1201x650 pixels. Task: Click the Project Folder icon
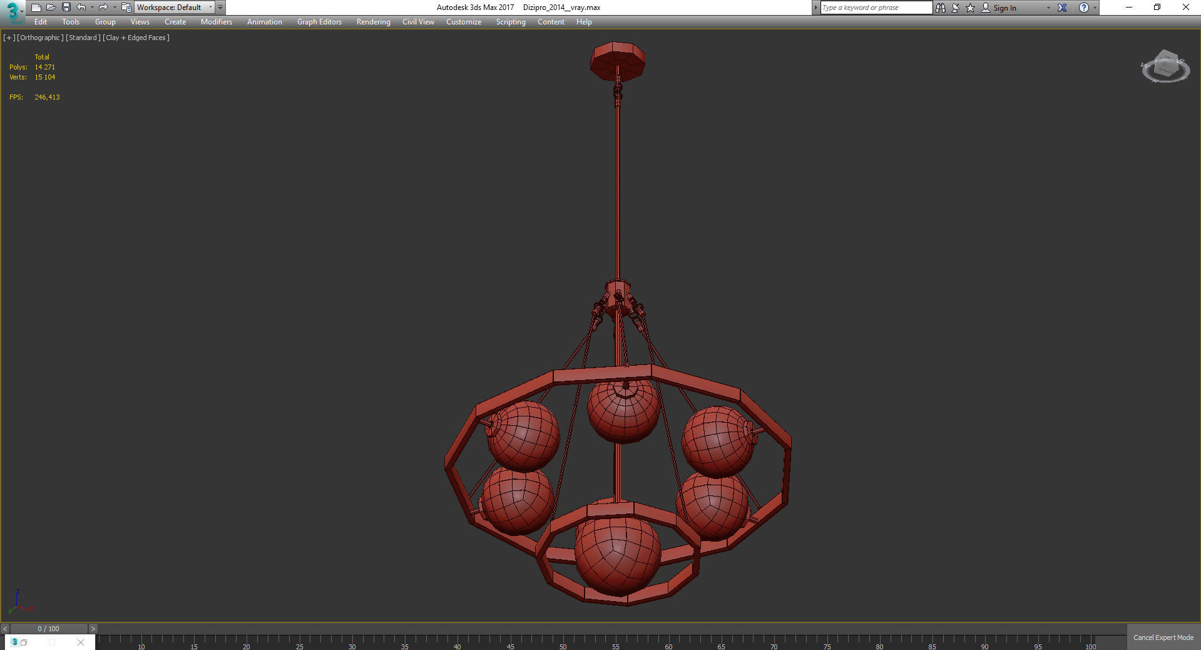coord(126,8)
